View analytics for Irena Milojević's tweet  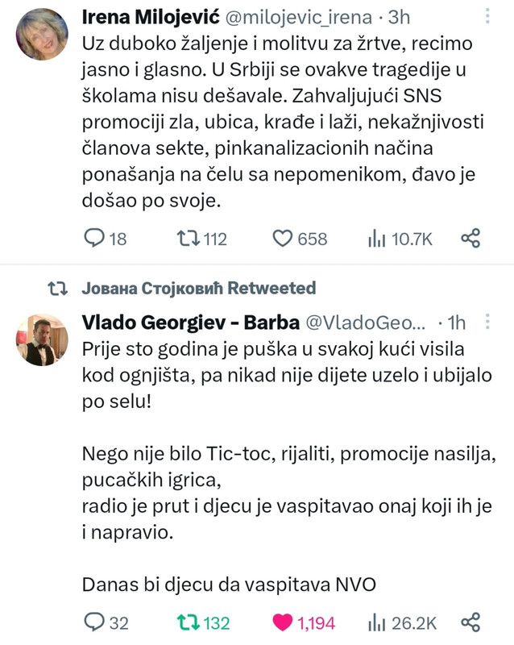pos(377,238)
